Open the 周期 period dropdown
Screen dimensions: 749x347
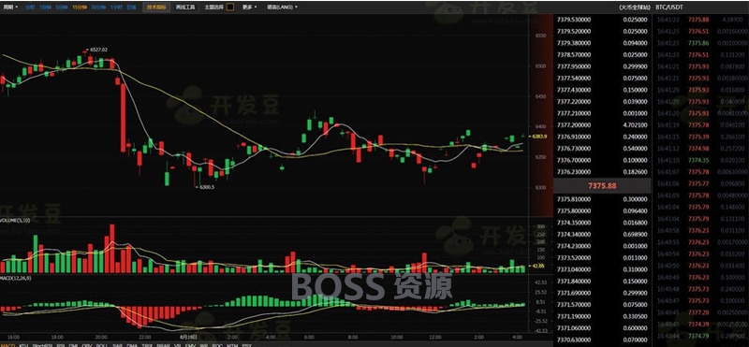(x=10, y=7)
